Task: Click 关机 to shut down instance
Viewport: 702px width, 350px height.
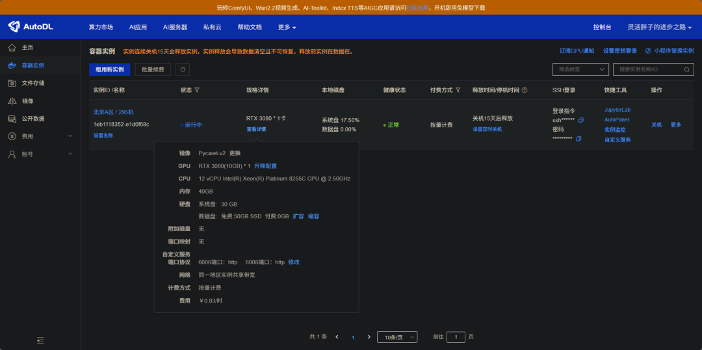Action: 656,125
